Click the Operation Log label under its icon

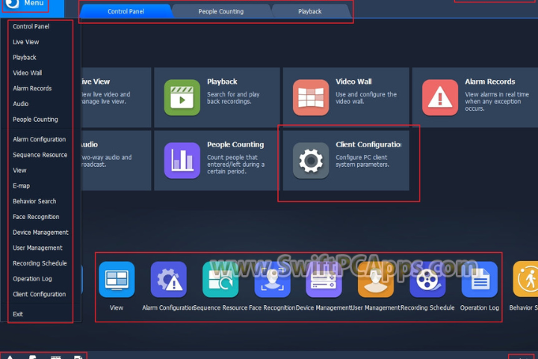pos(479,308)
